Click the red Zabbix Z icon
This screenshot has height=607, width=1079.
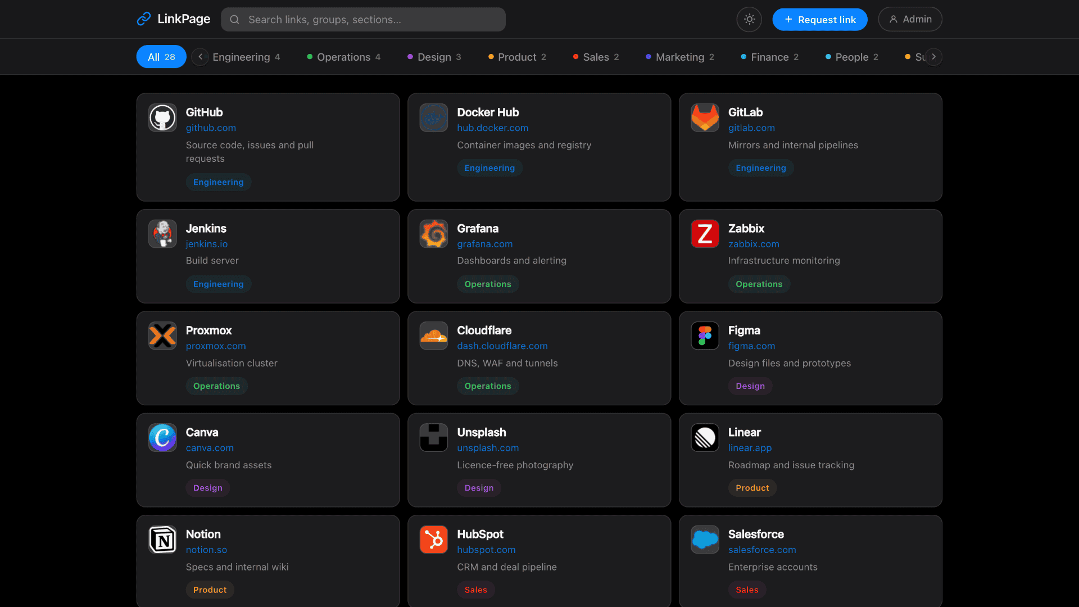pyautogui.click(x=705, y=234)
